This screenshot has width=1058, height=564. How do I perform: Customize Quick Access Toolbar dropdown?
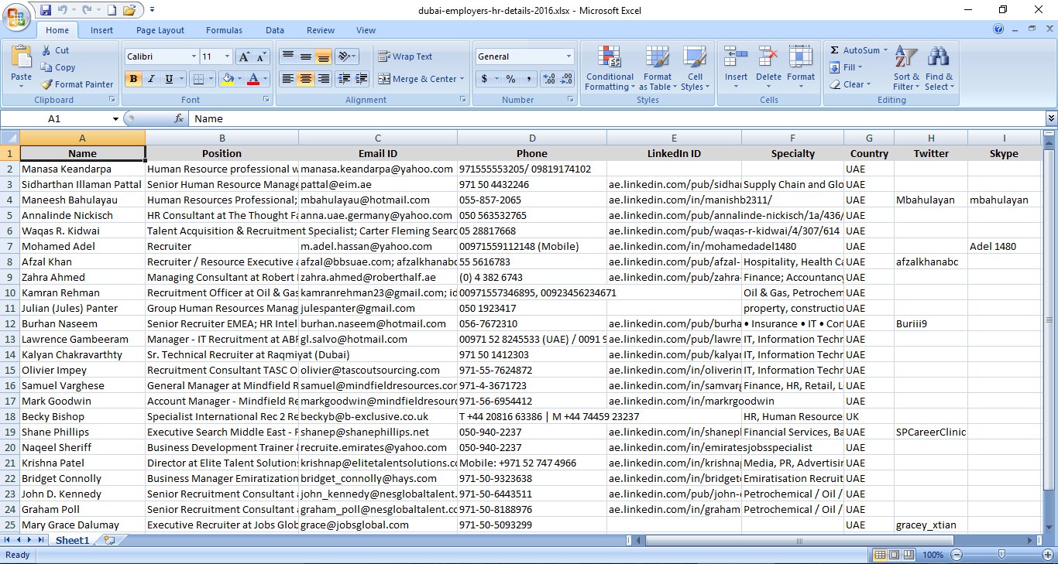click(x=152, y=10)
